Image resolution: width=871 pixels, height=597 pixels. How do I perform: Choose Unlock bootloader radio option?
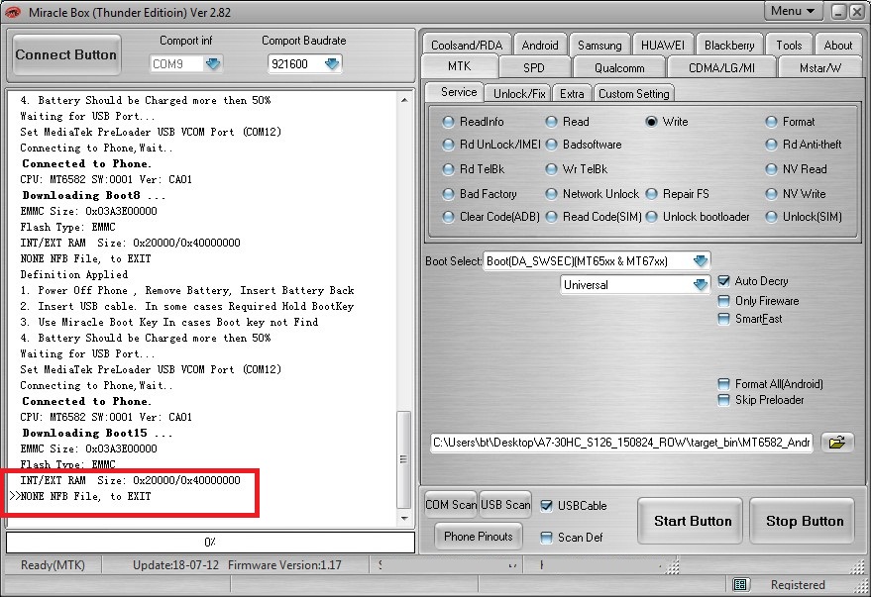(652, 217)
